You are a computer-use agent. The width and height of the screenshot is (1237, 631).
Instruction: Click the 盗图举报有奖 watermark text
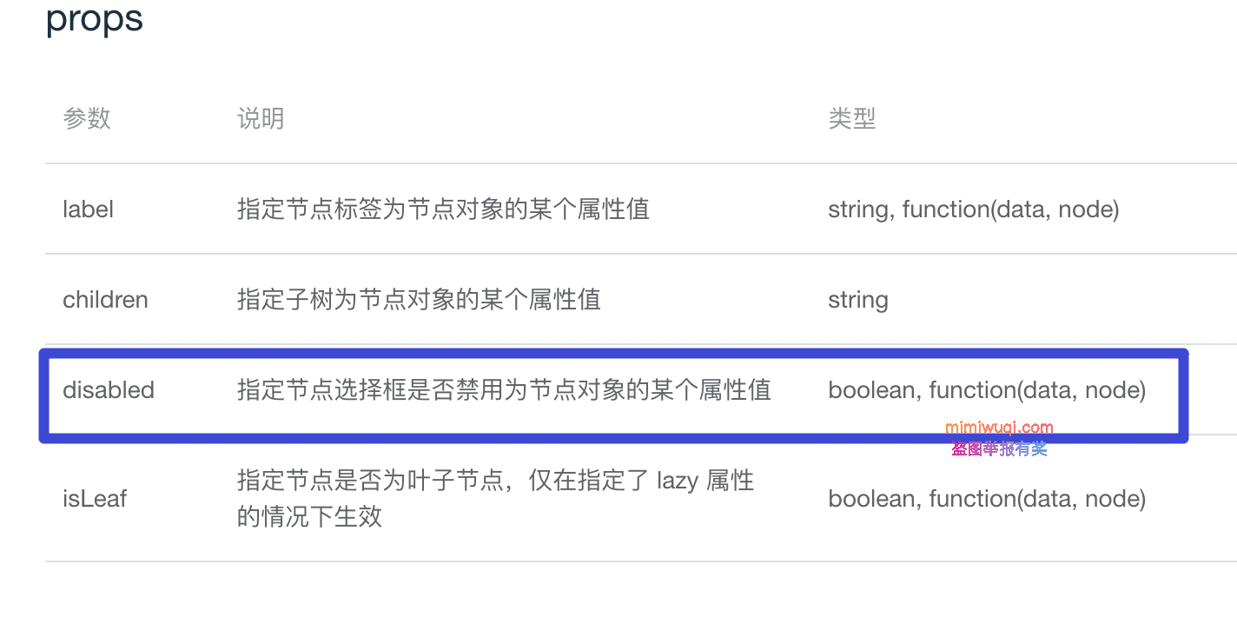999,448
